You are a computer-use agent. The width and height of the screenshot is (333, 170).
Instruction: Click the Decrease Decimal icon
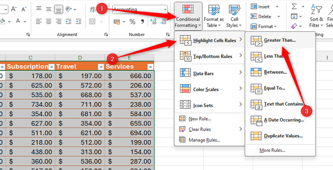pos(165,21)
